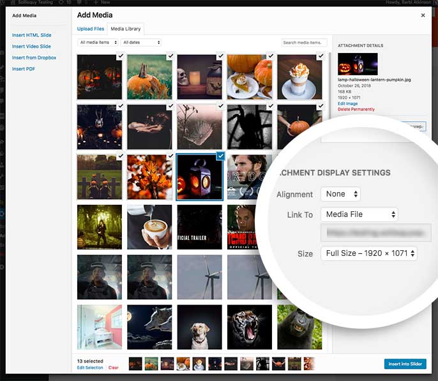Click the attachment details lantern preview image

click(x=358, y=64)
